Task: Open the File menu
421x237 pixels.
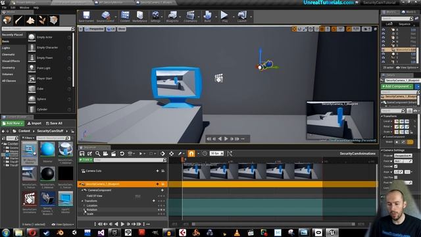Action: click(4, 7)
